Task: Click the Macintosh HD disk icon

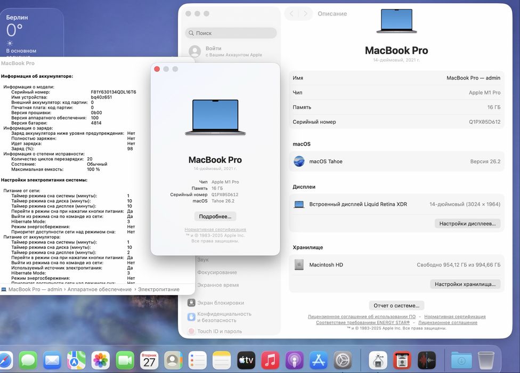Action: pos(299,265)
